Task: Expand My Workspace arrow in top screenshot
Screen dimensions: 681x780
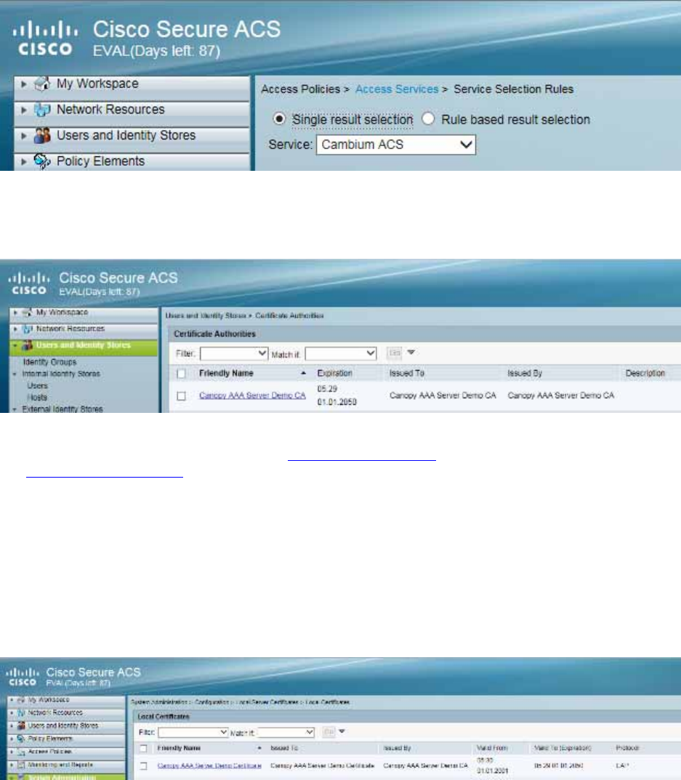Action: tap(23, 84)
